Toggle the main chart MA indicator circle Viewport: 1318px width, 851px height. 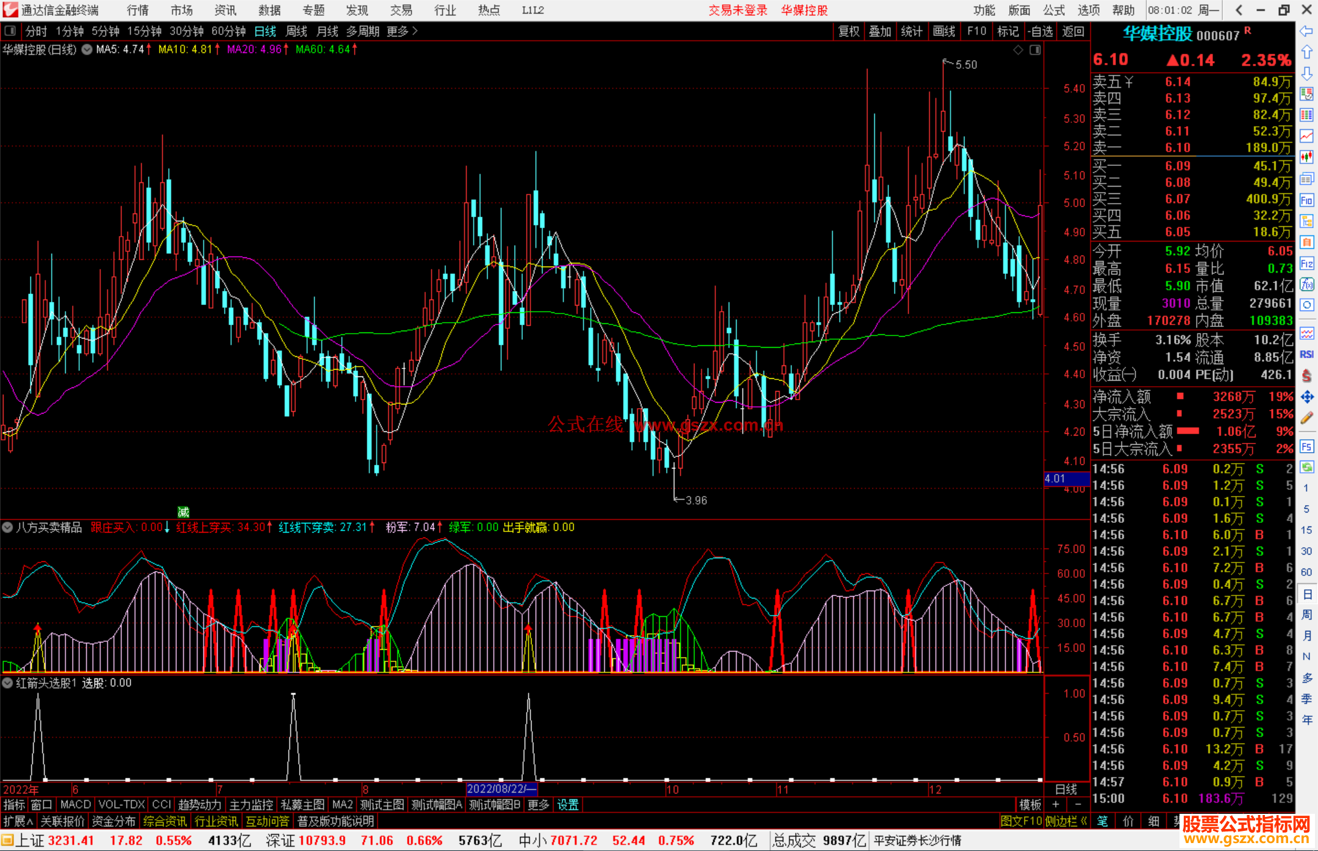(87, 49)
